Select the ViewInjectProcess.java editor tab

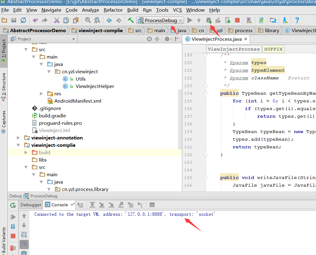[x=216, y=39]
